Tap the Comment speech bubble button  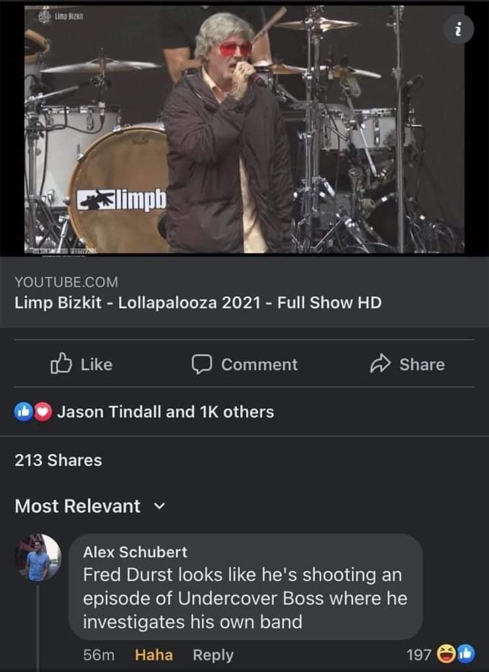pos(244,364)
